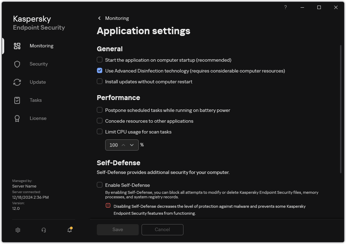Screen dimensions: 346x244
Task: Open application settings gear icon
Action: [x=17, y=230]
